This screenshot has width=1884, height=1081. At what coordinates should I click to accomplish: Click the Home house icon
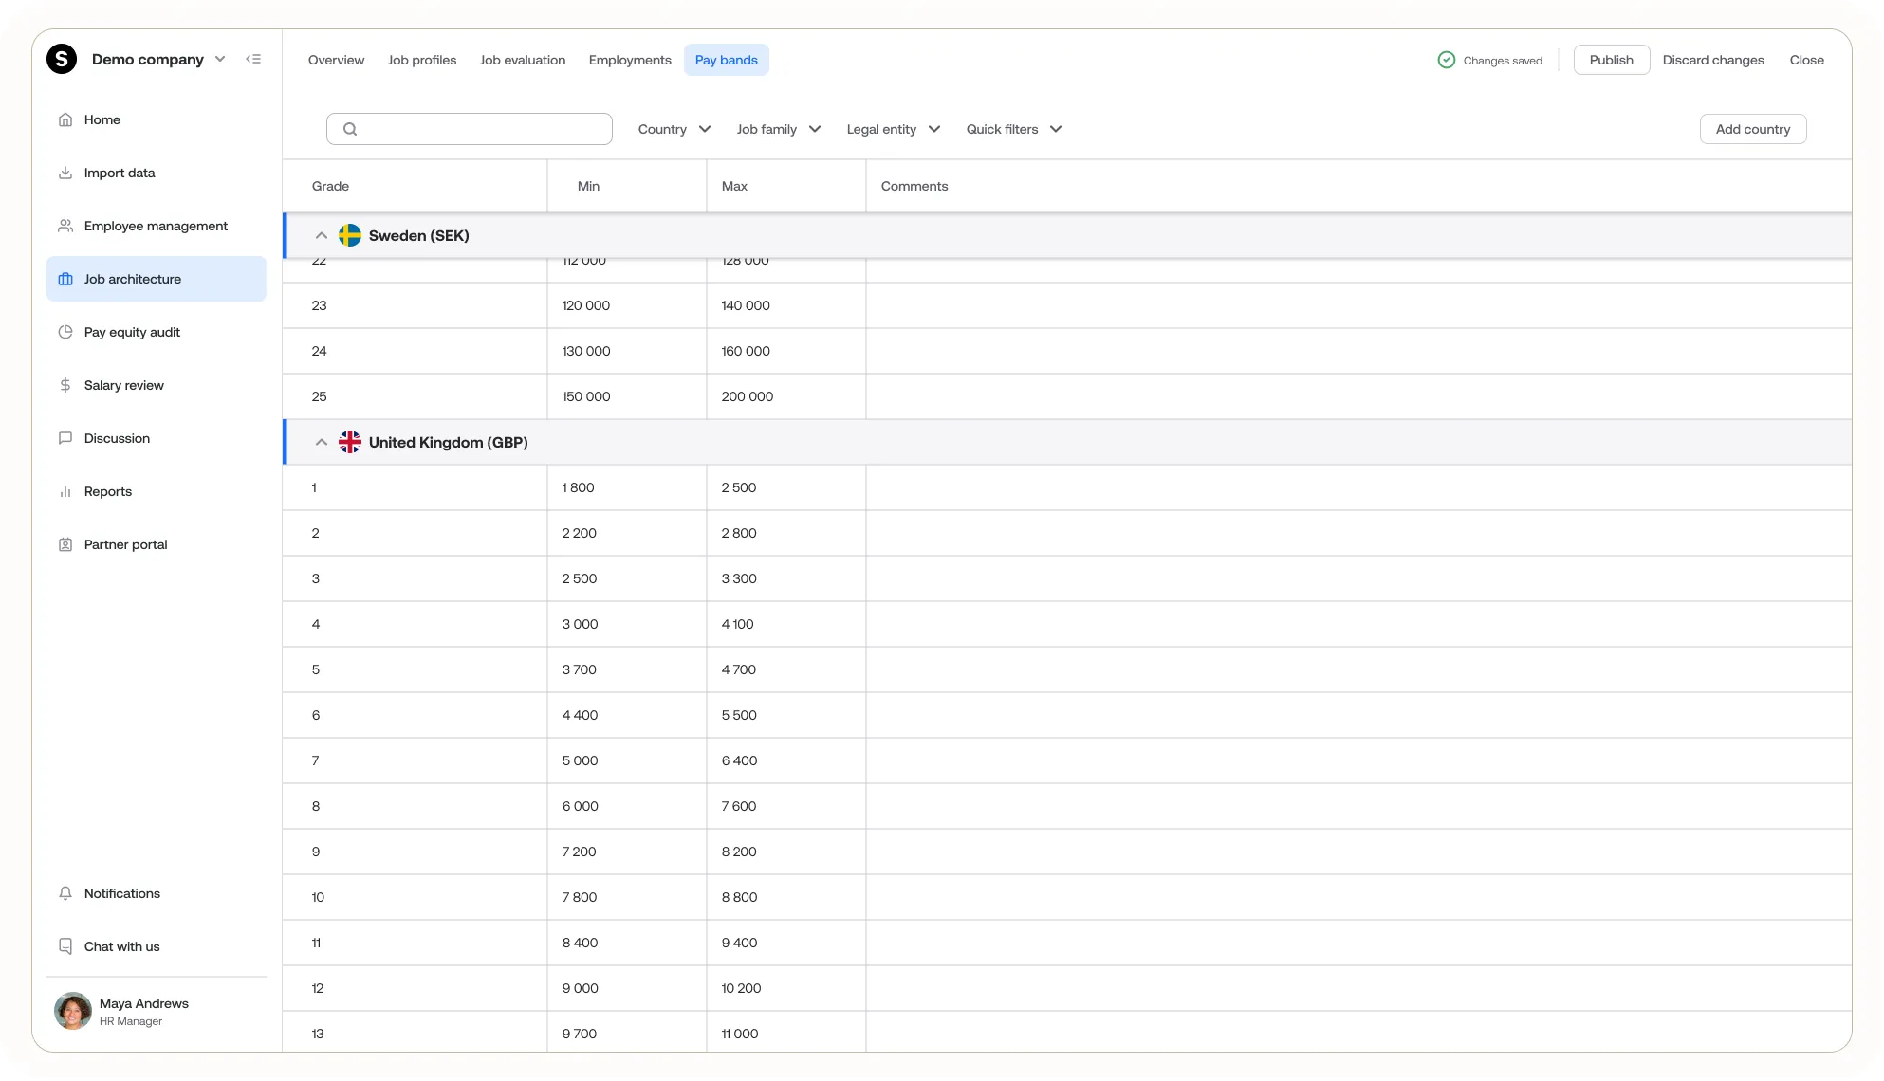(65, 119)
